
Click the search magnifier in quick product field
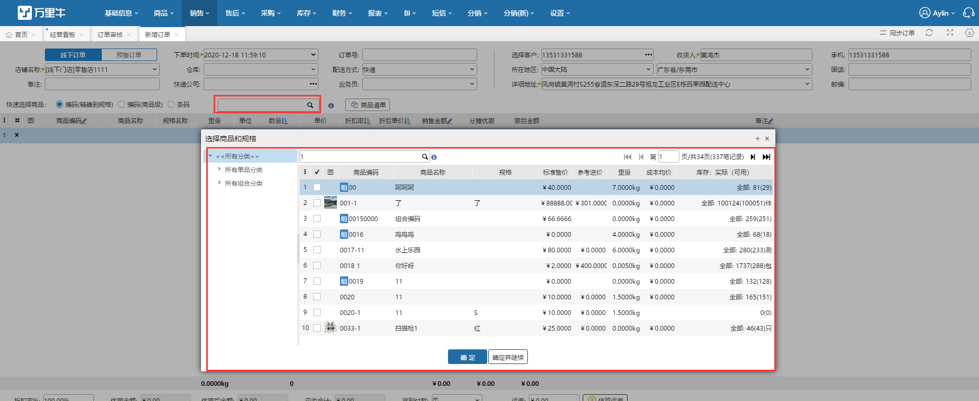[310, 105]
